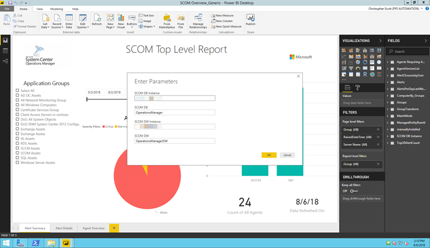
Task: Switch to the Alert Details page tab
Action: 64,228
